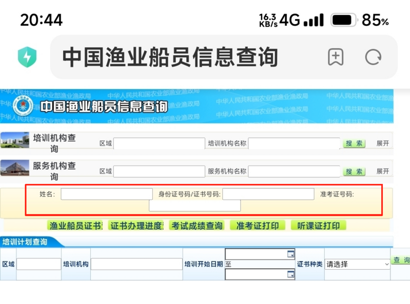The height and width of the screenshot is (304, 410).
Task: Click the 服务机构查询 heading text
Action: pyautogui.click(x=54, y=171)
